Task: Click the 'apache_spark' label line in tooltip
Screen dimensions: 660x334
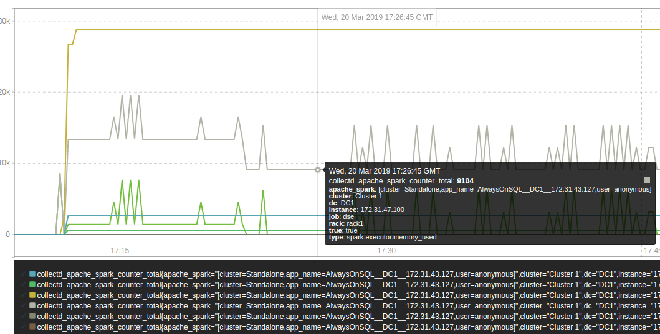Action: tap(490, 190)
